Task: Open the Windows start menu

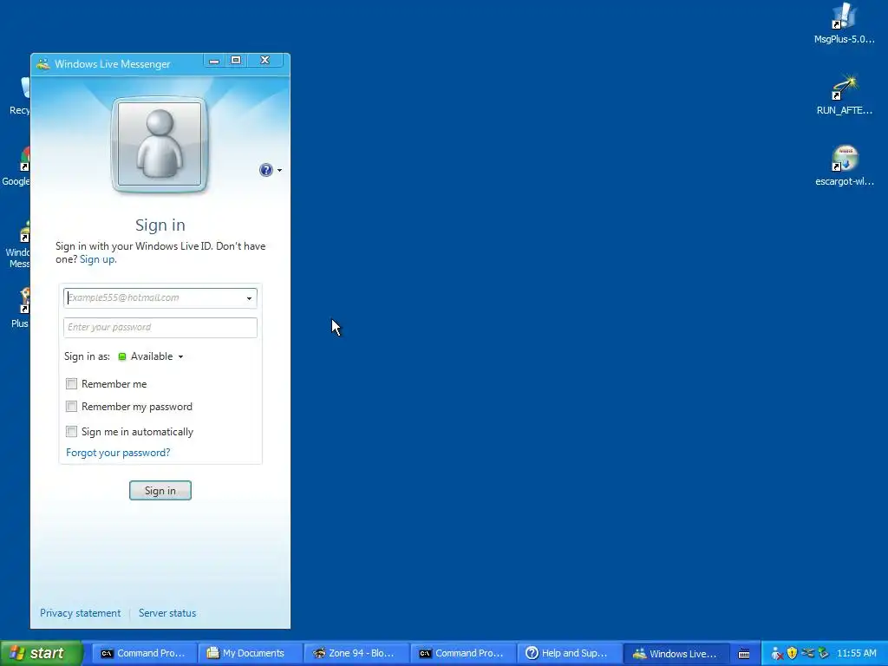Action: [40, 653]
